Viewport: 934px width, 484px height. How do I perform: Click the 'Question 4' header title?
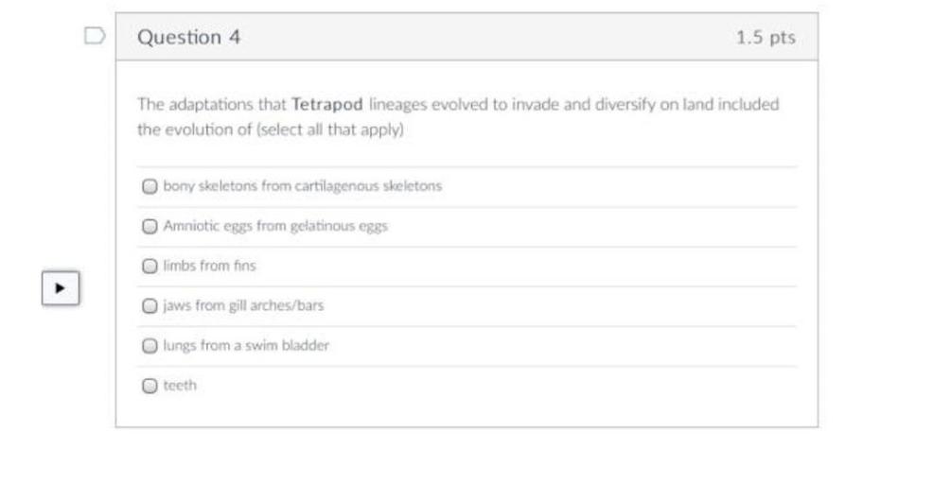point(189,37)
